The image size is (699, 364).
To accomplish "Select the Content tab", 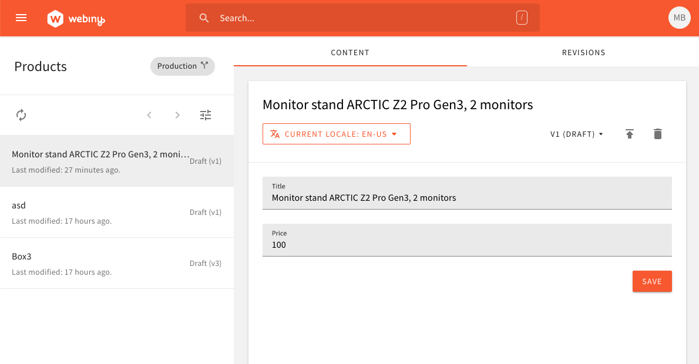I will (x=350, y=53).
